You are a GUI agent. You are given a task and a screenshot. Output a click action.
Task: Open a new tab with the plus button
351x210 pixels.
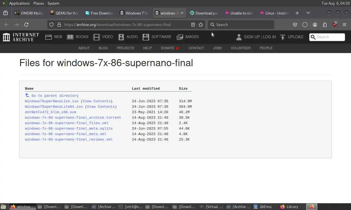[297, 13]
